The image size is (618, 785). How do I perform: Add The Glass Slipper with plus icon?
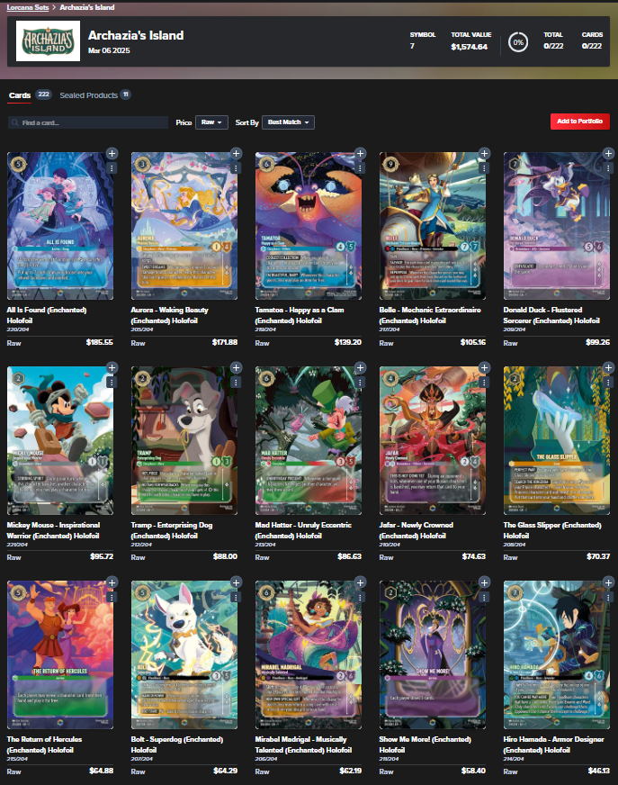click(x=608, y=368)
